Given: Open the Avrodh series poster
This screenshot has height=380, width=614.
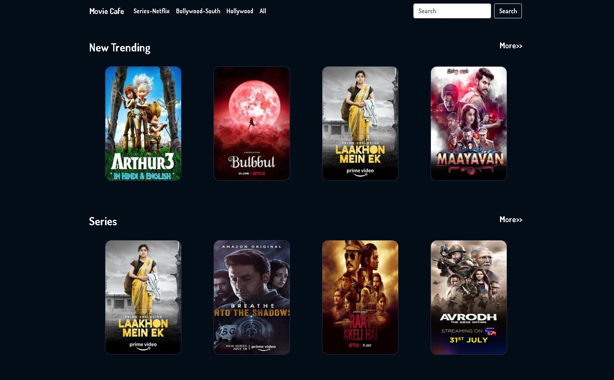Looking at the screenshot, I should (x=469, y=297).
